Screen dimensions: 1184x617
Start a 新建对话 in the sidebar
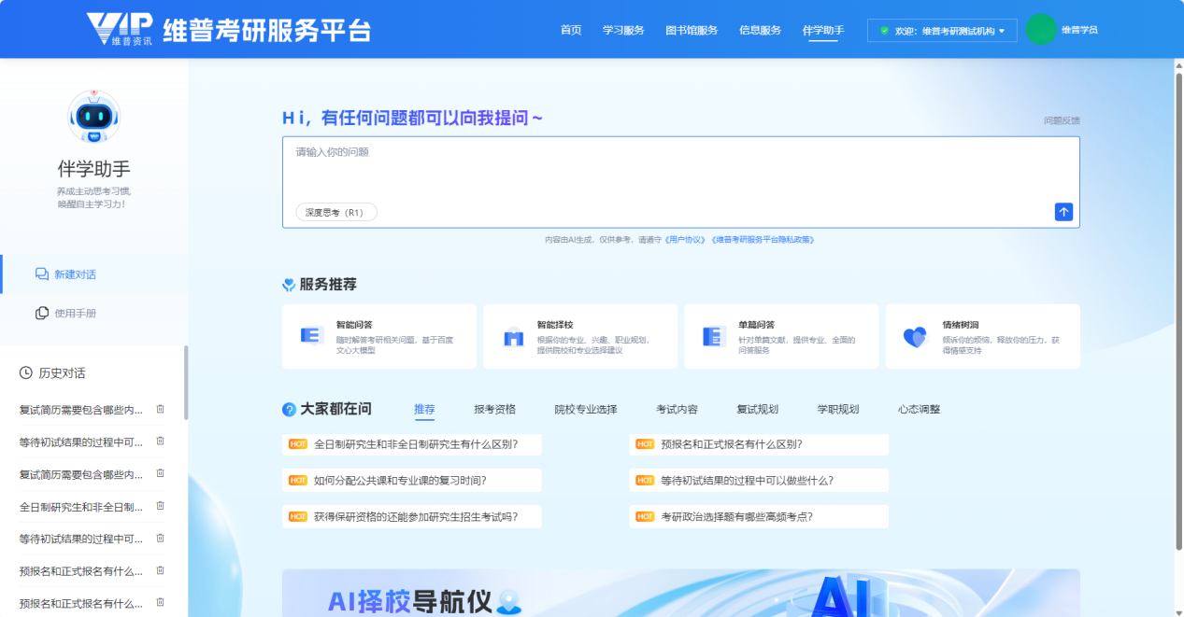75,274
